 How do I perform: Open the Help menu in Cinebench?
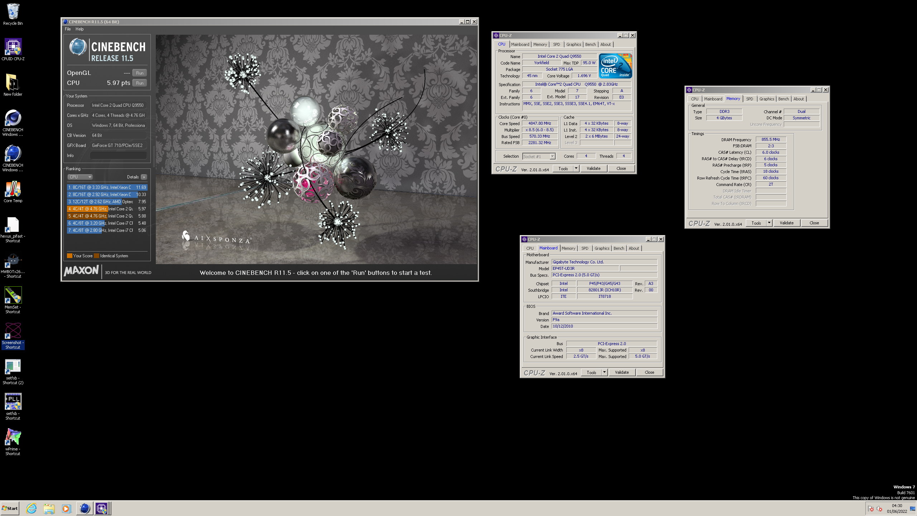coord(80,29)
